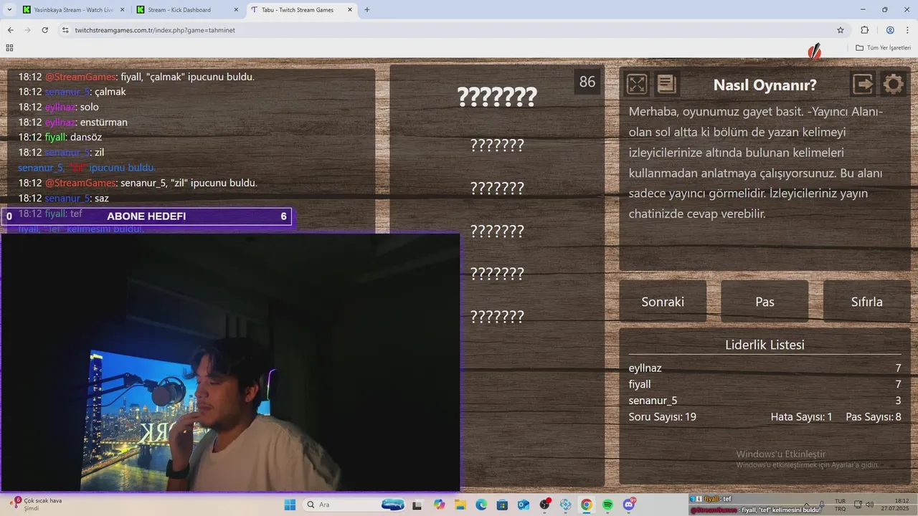View site information icon in the address bar
Image resolution: width=918 pixels, height=516 pixels.
click(65, 30)
